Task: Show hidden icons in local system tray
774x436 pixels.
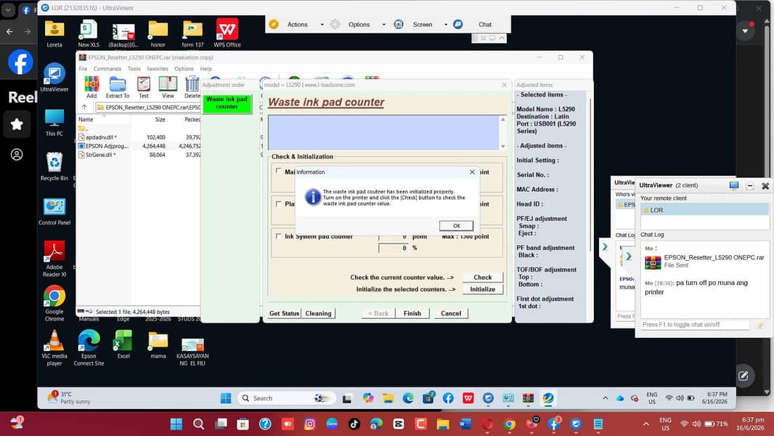Action: click(645, 424)
